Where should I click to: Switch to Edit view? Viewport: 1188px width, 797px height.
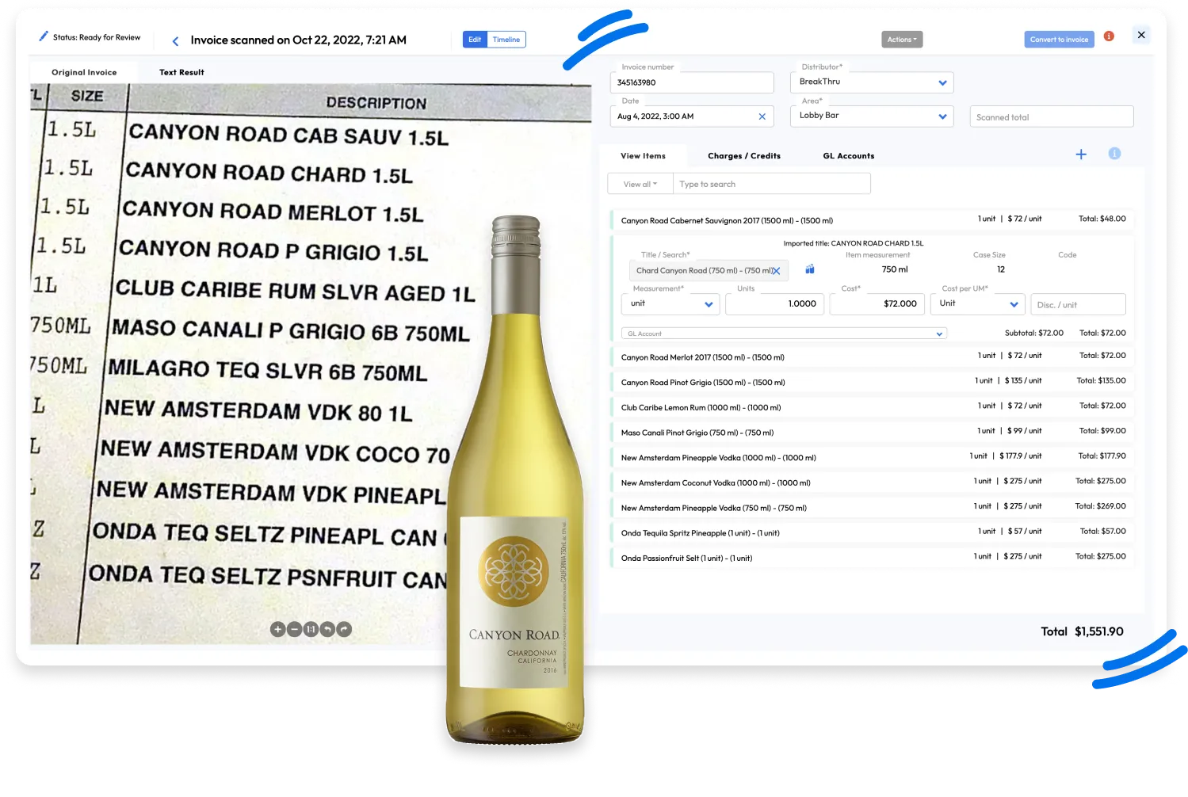[474, 39]
